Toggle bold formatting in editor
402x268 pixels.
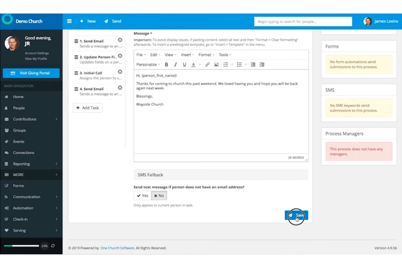coord(167,65)
